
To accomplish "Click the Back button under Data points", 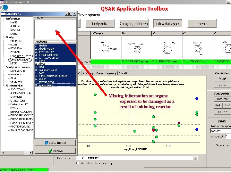I will pyautogui.click(x=218, y=105).
